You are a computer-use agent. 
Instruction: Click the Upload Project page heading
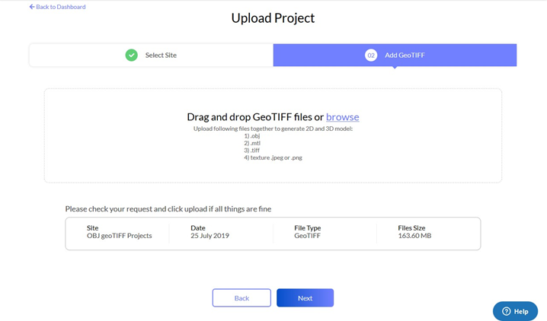pyautogui.click(x=273, y=18)
